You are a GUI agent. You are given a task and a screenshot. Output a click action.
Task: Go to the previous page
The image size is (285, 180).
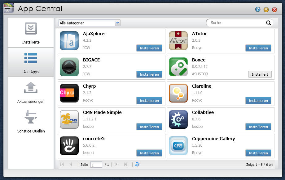71,164
